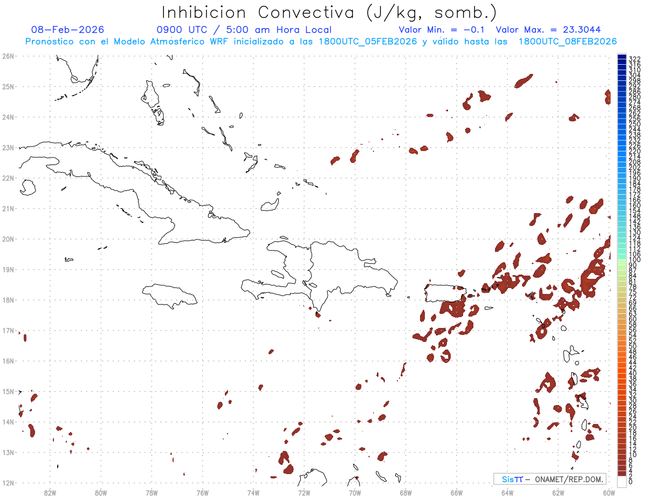Click the 23N latitude axis label
The width and height of the screenshot is (647, 500).
click(x=8, y=147)
